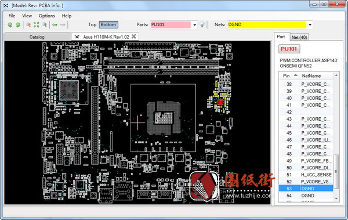Image resolution: width=348 pixels, height=220 pixels.
Task: Open the Help menu
Action: (67, 16)
